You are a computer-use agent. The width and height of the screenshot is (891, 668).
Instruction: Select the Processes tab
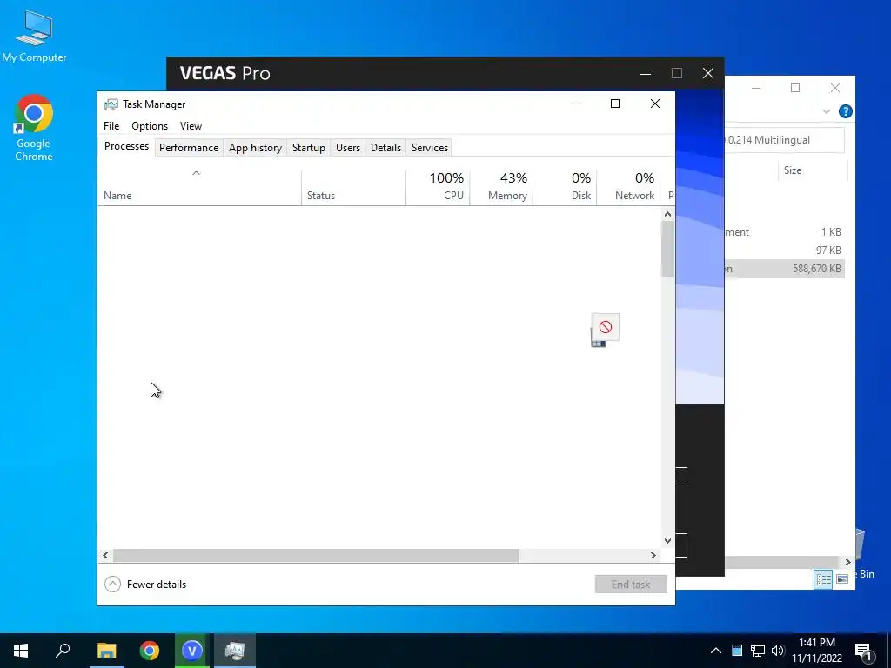[126, 146]
